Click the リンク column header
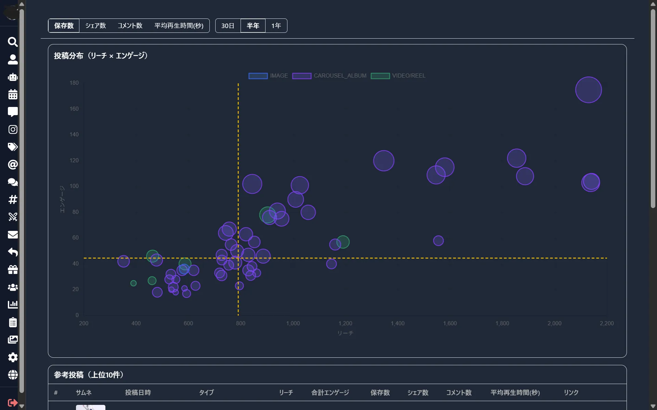Screen dimensions: 657x410 coord(571,393)
